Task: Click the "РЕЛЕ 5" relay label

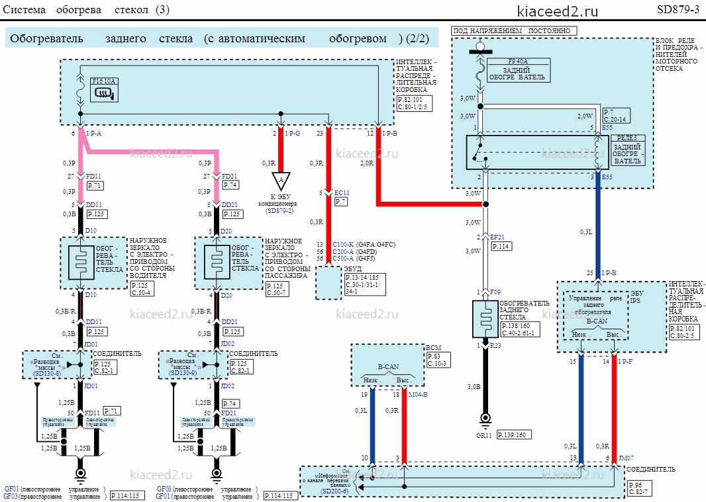Action: (627, 138)
